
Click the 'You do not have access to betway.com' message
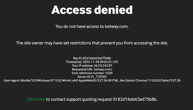tap(92, 27)
